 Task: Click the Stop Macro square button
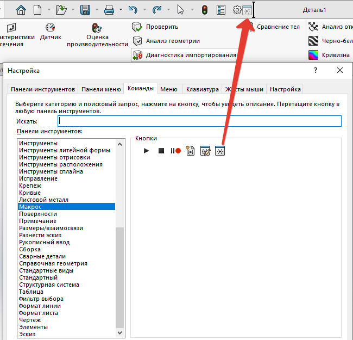(161, 151)
